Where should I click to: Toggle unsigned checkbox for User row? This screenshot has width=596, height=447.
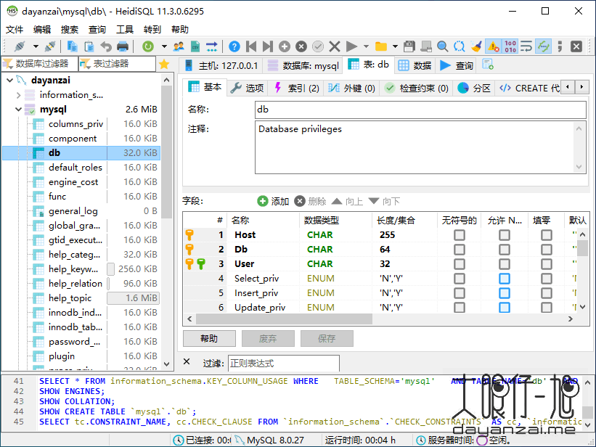460,264
